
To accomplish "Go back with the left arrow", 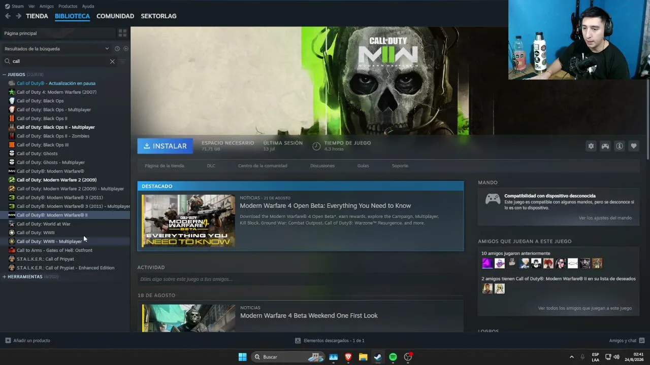I will click(8, 16).
